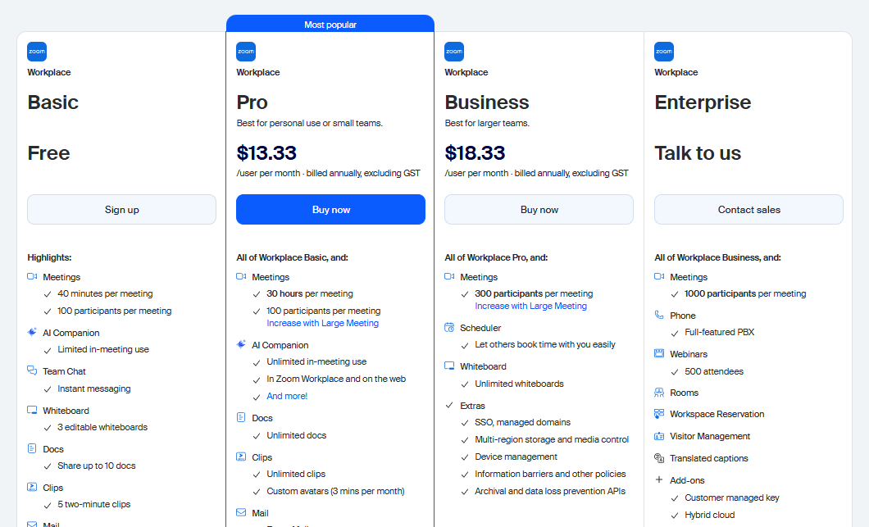Click Unlimited docs in Pro plan
Image resolution: width=869 pixels, height=527 pixels.
click(x=297, y=435)
